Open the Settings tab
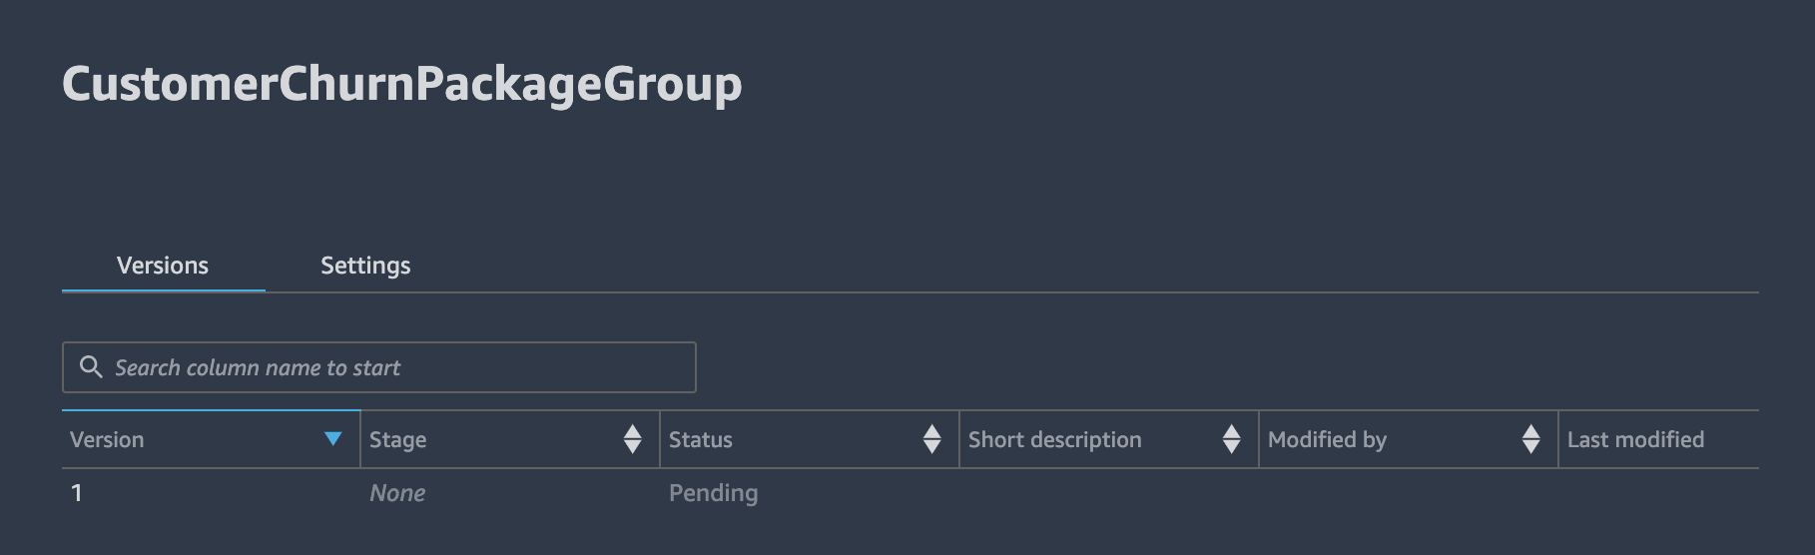1815x555 pixels. [x=365, y=266]
